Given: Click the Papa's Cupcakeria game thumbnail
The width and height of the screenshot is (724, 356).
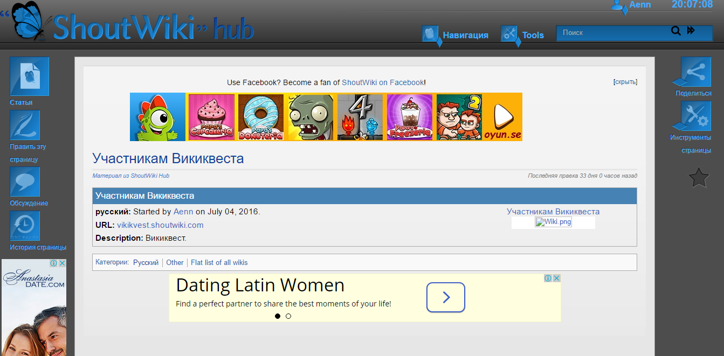Looking at the screenshot, I should click(211, 117).
